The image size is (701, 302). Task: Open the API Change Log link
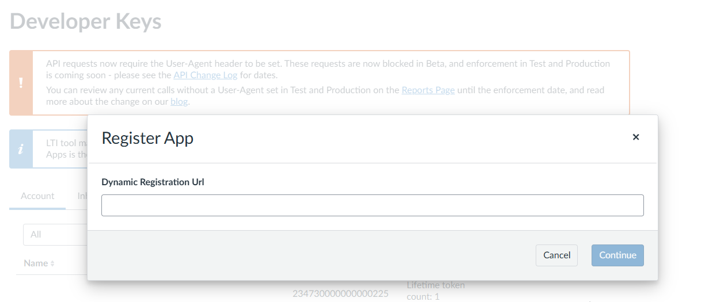pyautogui.click(x=205, y=75)
